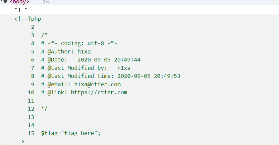The height and width of the screenshot is (145, 279).
Task: Click the --> comment closing
Action: [x=20, y=142]
